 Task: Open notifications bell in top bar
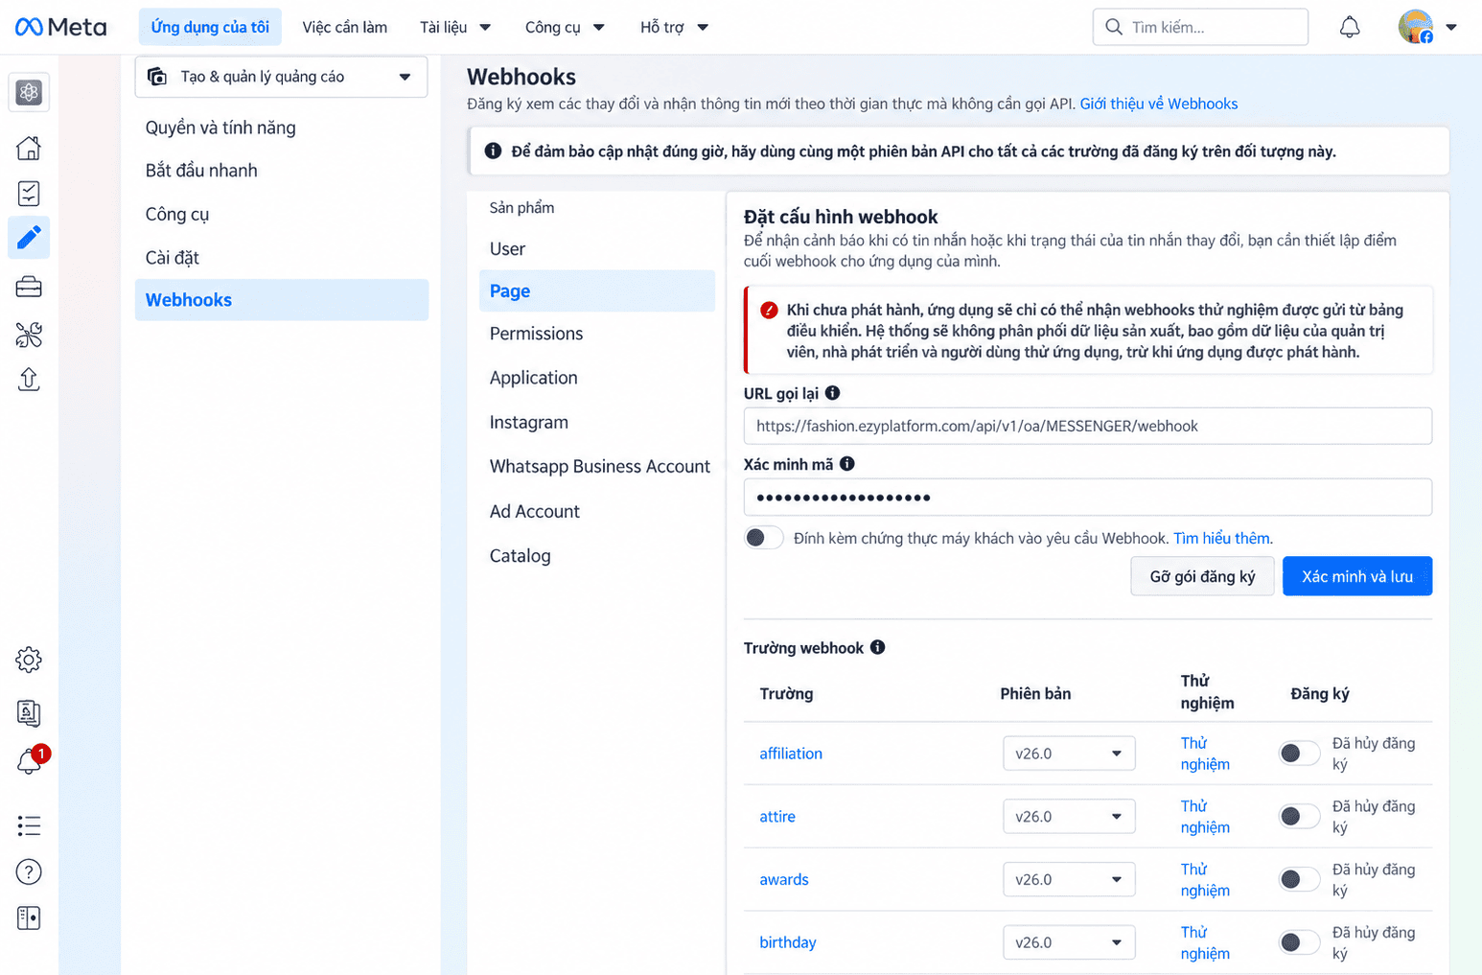[x=1349, y=27]
